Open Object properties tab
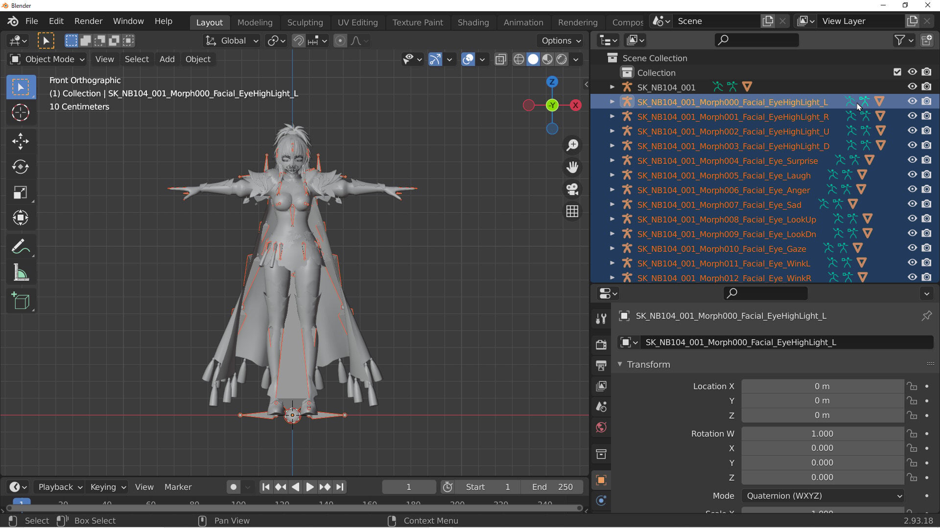This screenshot has height=528, width=940. tap(601, 480)
